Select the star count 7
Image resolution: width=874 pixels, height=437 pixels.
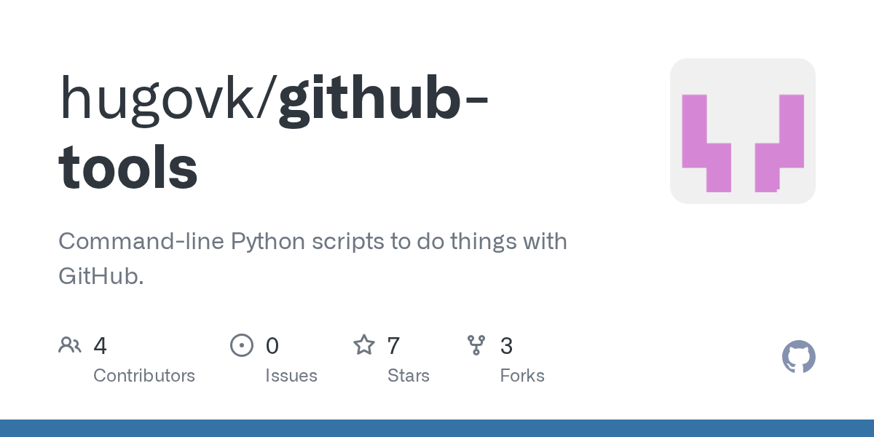point(394,345)
